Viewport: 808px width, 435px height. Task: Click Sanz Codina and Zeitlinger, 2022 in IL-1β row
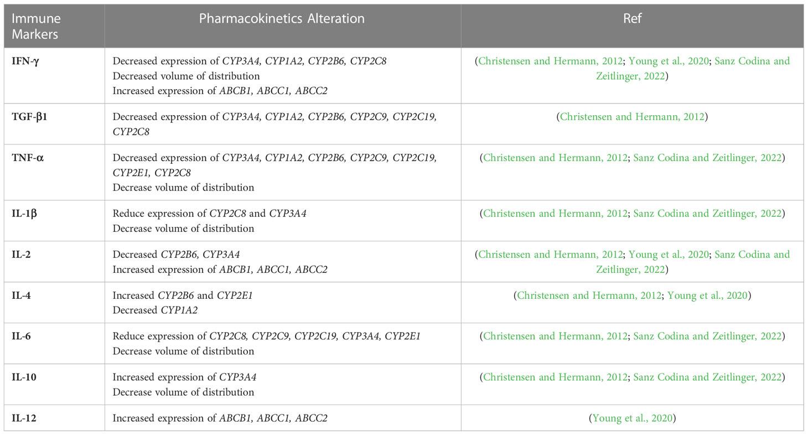(708, 213)
